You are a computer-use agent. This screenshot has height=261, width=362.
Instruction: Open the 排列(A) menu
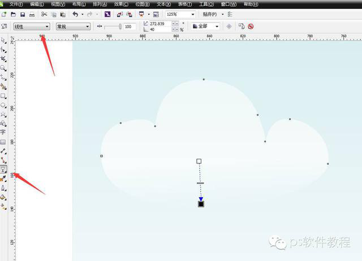coord(100,4)
